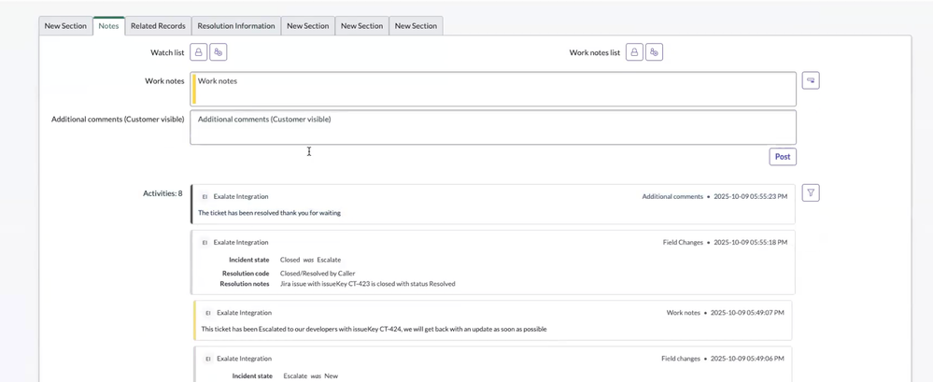Viewport: 933px width, 382px height.
Task: Select the first New Section tab
Action: [x=65, y=25]
